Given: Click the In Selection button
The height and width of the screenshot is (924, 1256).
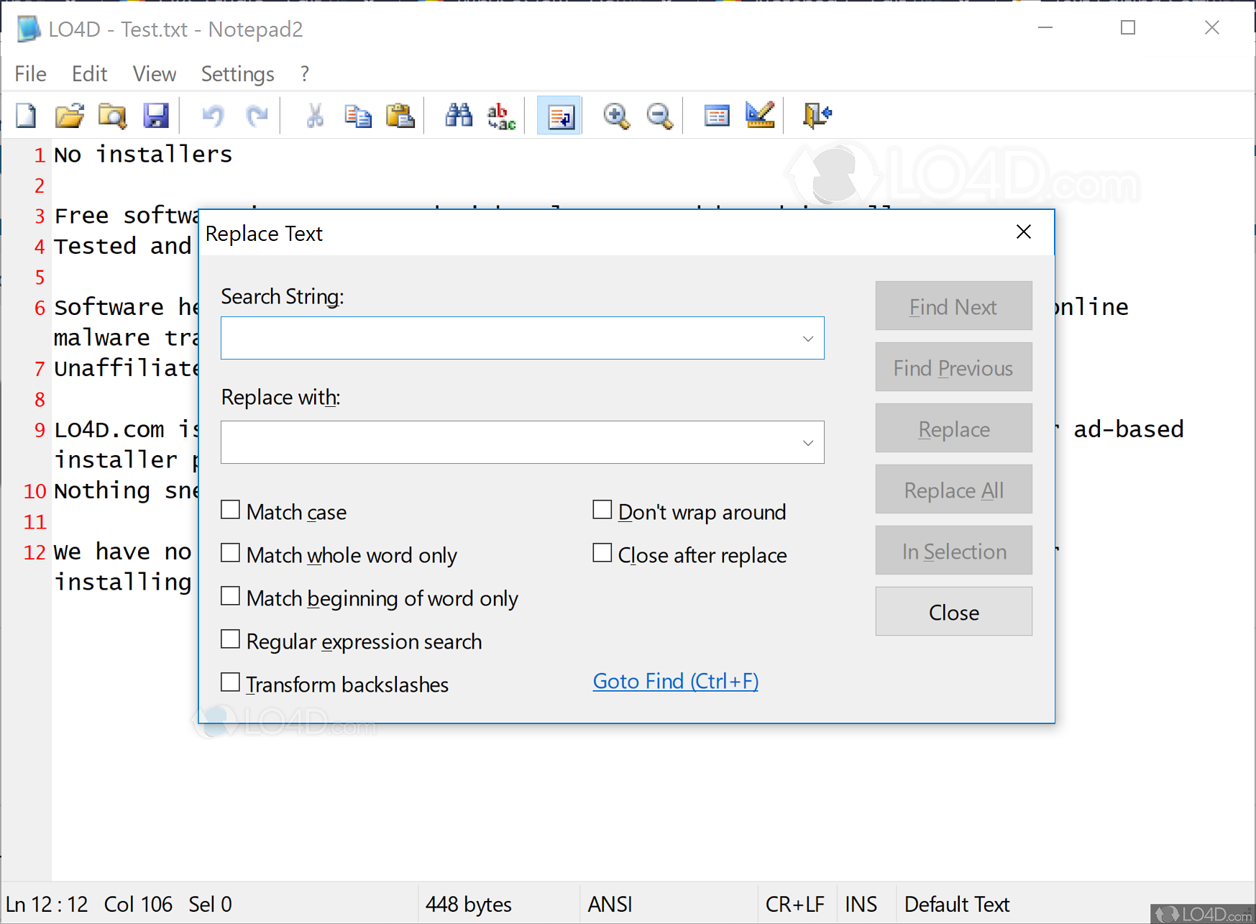Looking at the screenshot, I should [953, 551].
